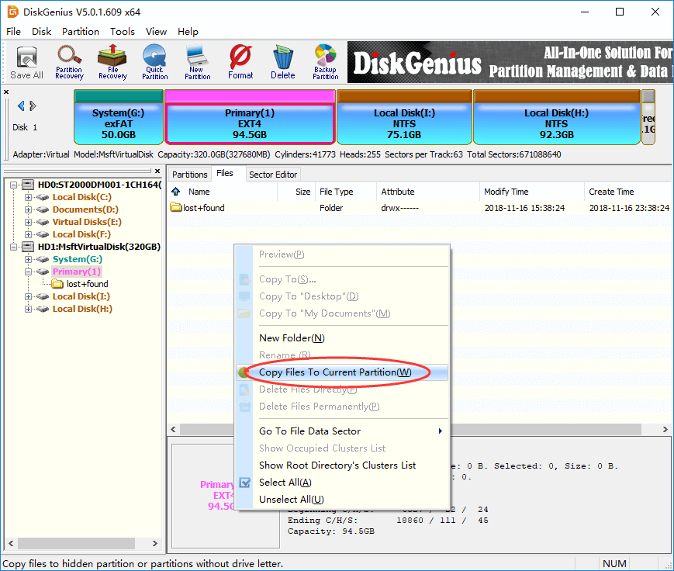
Task: Open the Tools menu
Action: [123, 32]
